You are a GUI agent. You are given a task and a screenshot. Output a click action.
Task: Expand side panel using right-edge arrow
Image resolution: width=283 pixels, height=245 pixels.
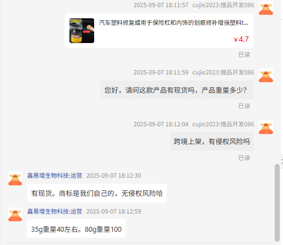click(x=282, y=161)
